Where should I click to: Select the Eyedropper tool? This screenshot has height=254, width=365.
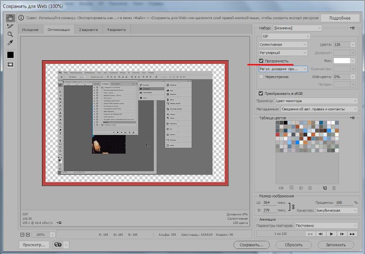tap(10, 43)
